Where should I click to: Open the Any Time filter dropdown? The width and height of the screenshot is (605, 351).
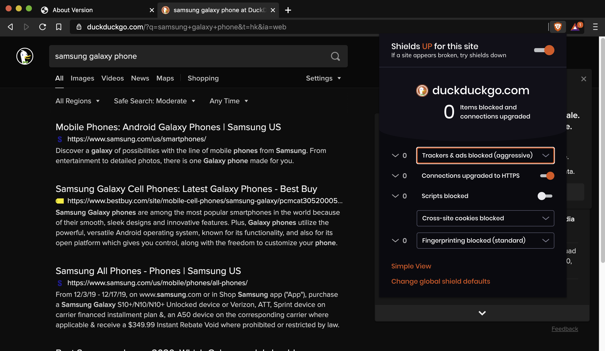tap(229, 101)
